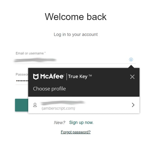Screen dimensions: 156x143
Task: Click the McAfee wordmark text
Action: (52, 76)
